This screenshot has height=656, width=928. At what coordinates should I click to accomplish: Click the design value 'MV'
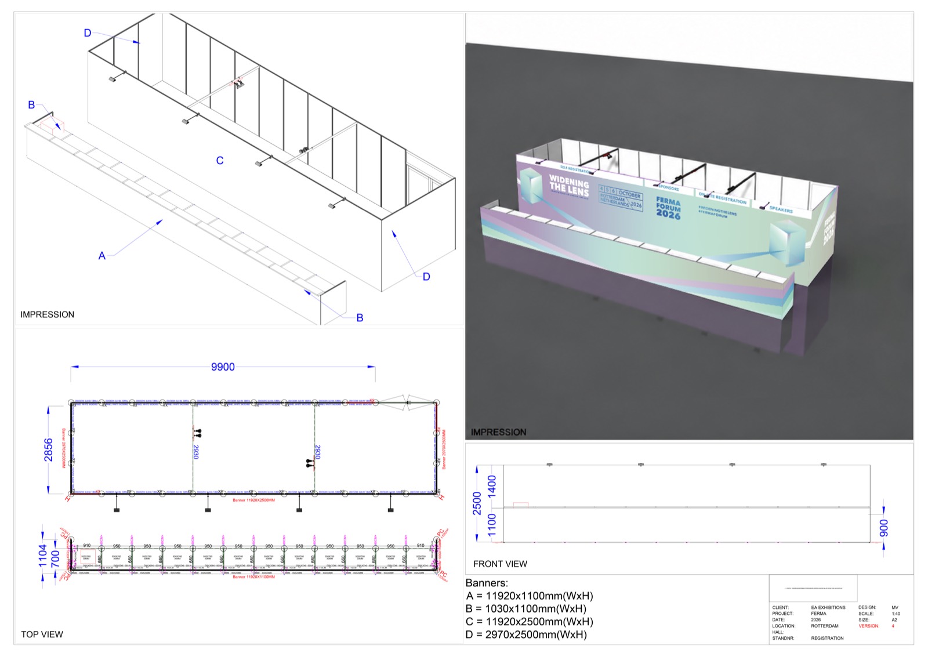[x=895, y=607]
